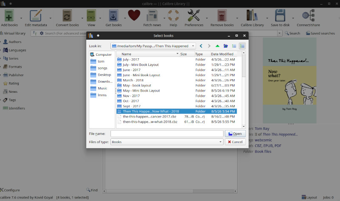Viewport: 340px width, 201px height.
Task: Select Computer in the dialog sidebar
Action: coord(101,55)
